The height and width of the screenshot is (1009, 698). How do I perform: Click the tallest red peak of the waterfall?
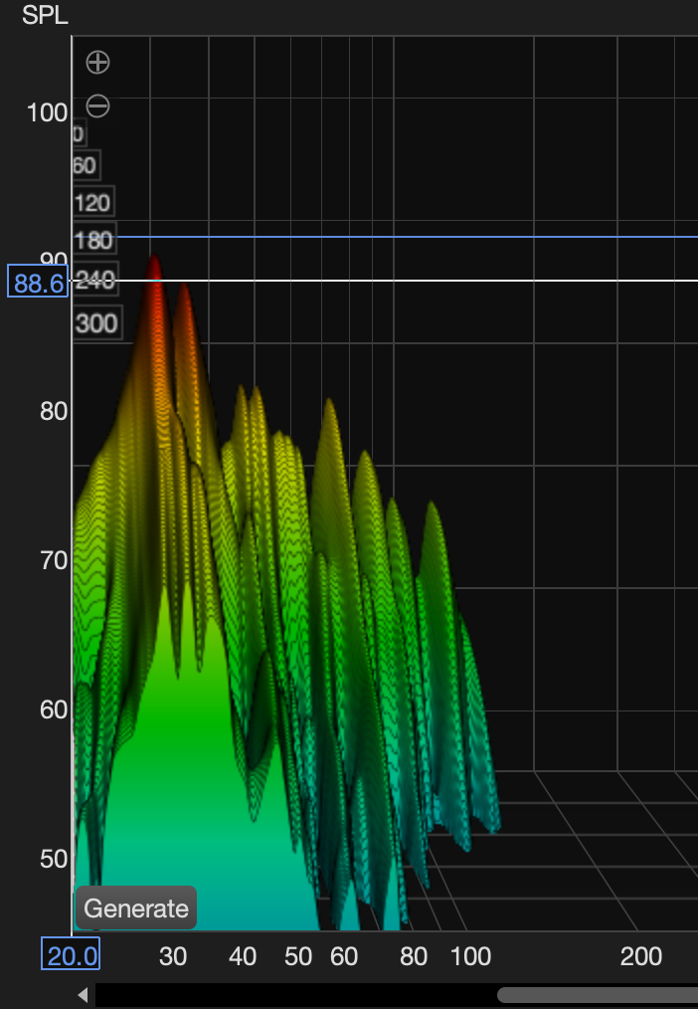153,263
